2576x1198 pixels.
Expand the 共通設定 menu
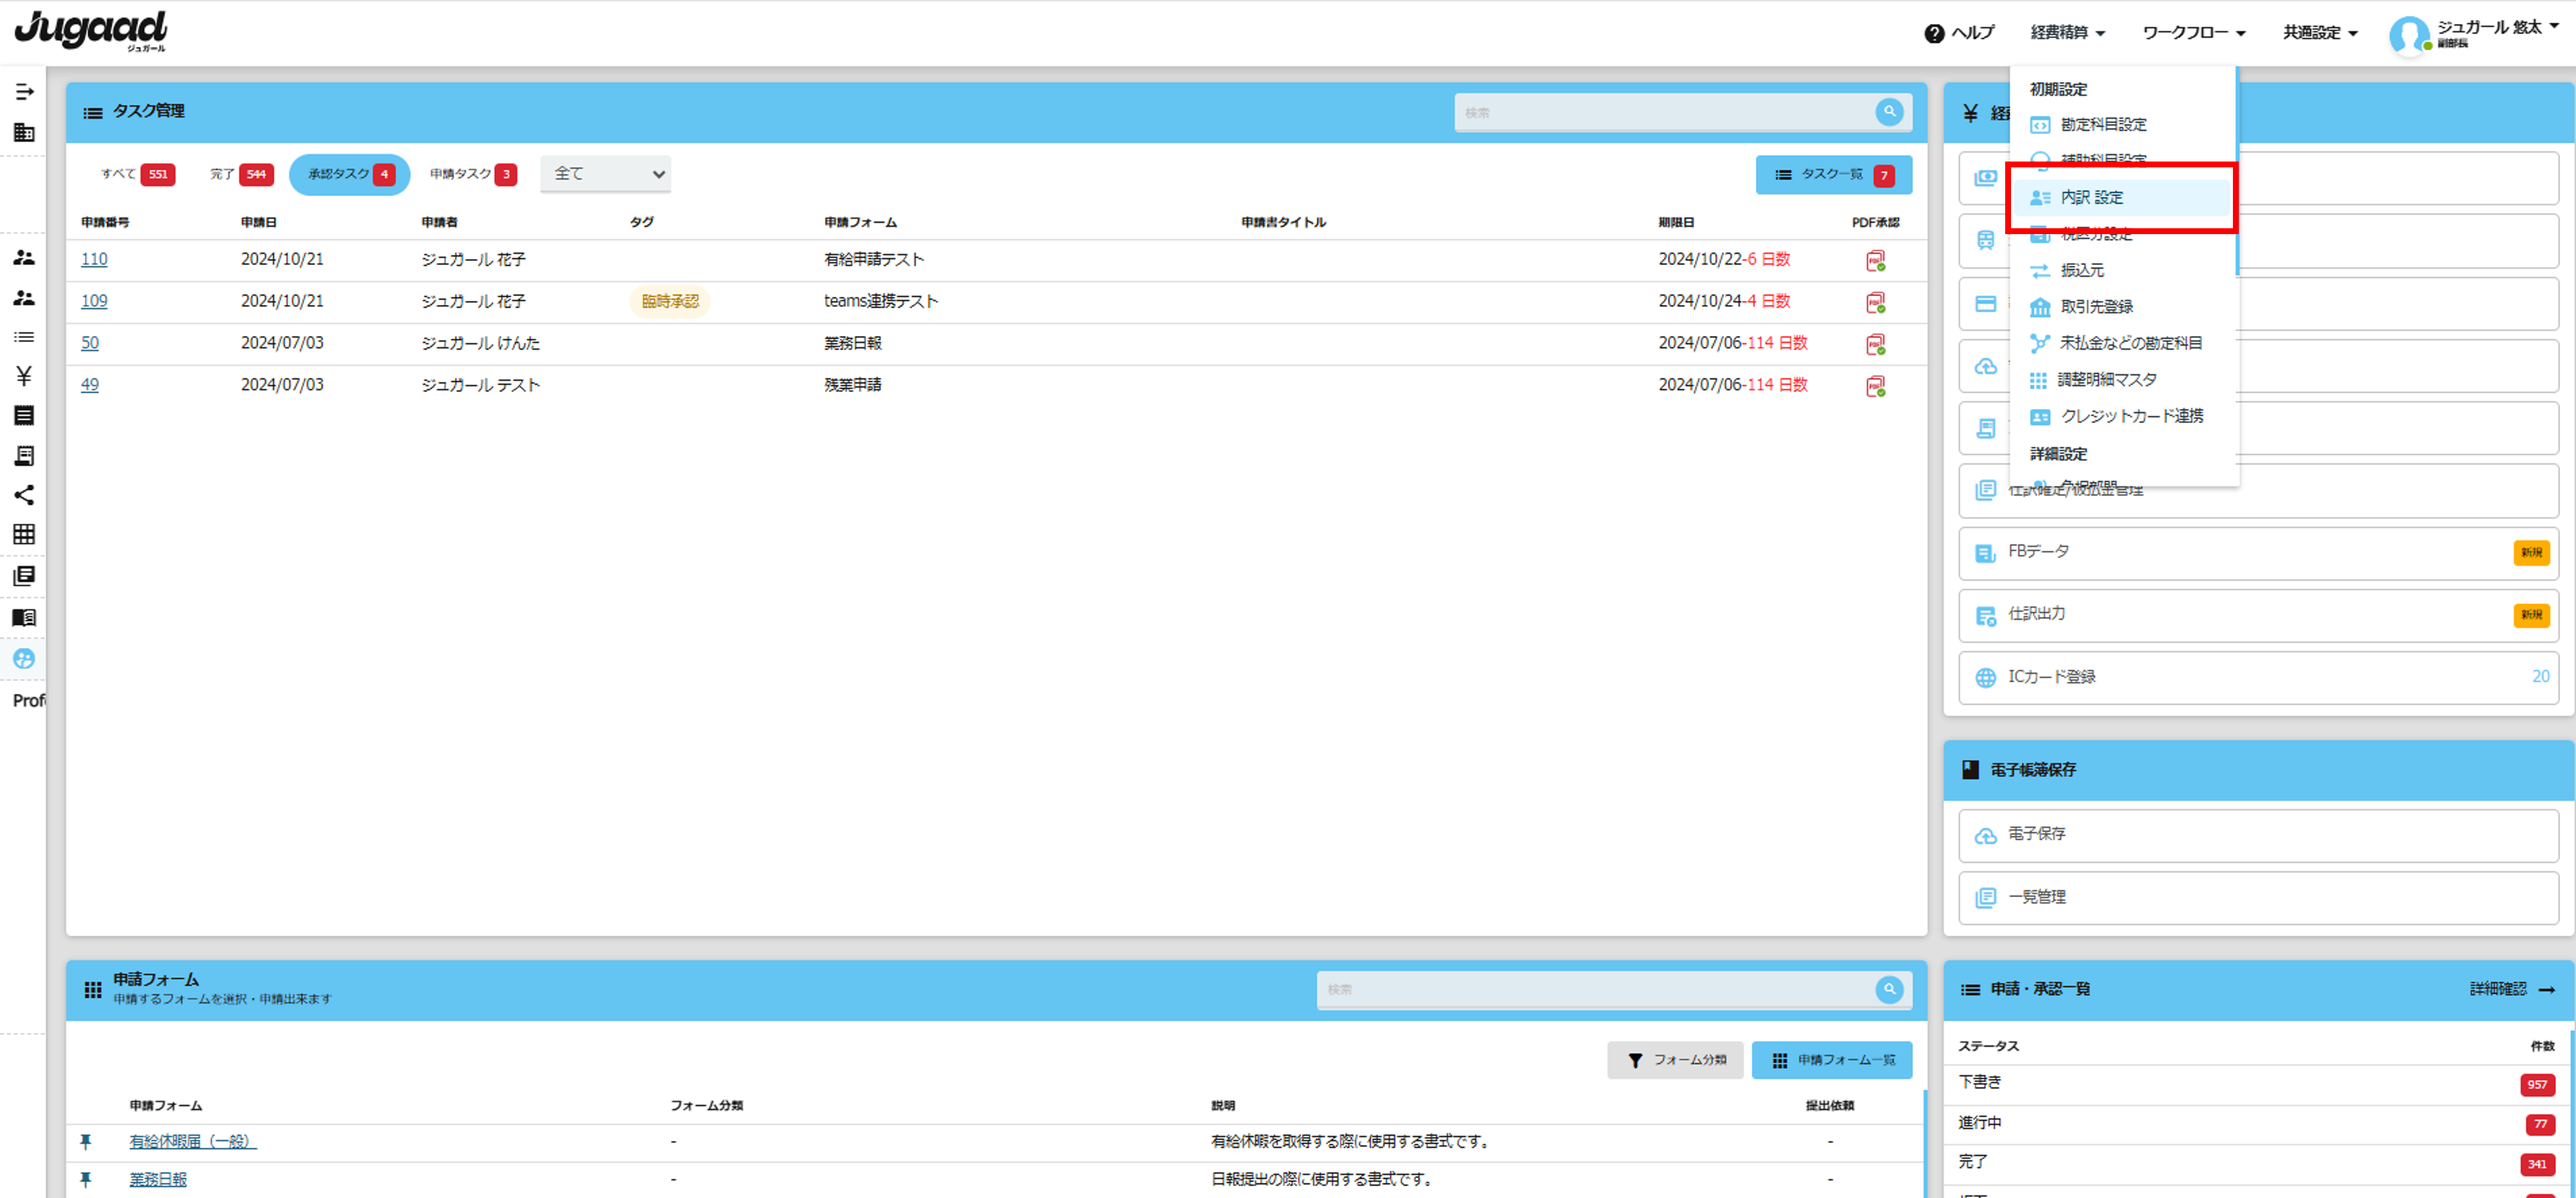2319,33
